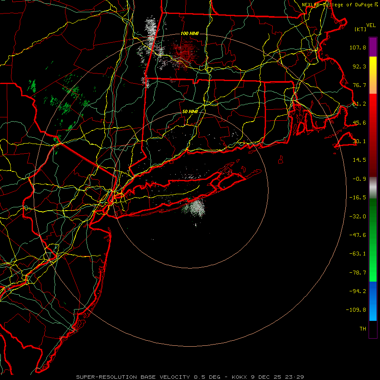Click the 45.6 legend value
380x380 pixels.
click(359, 122)
